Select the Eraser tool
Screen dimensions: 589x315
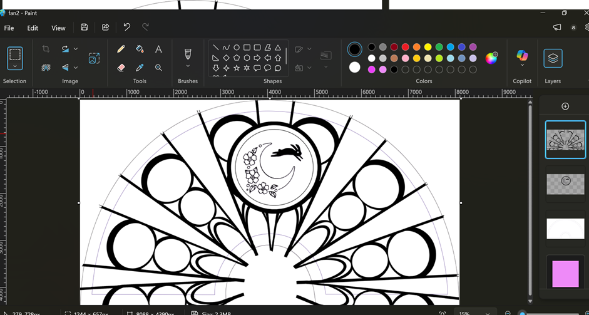[121, 68]
